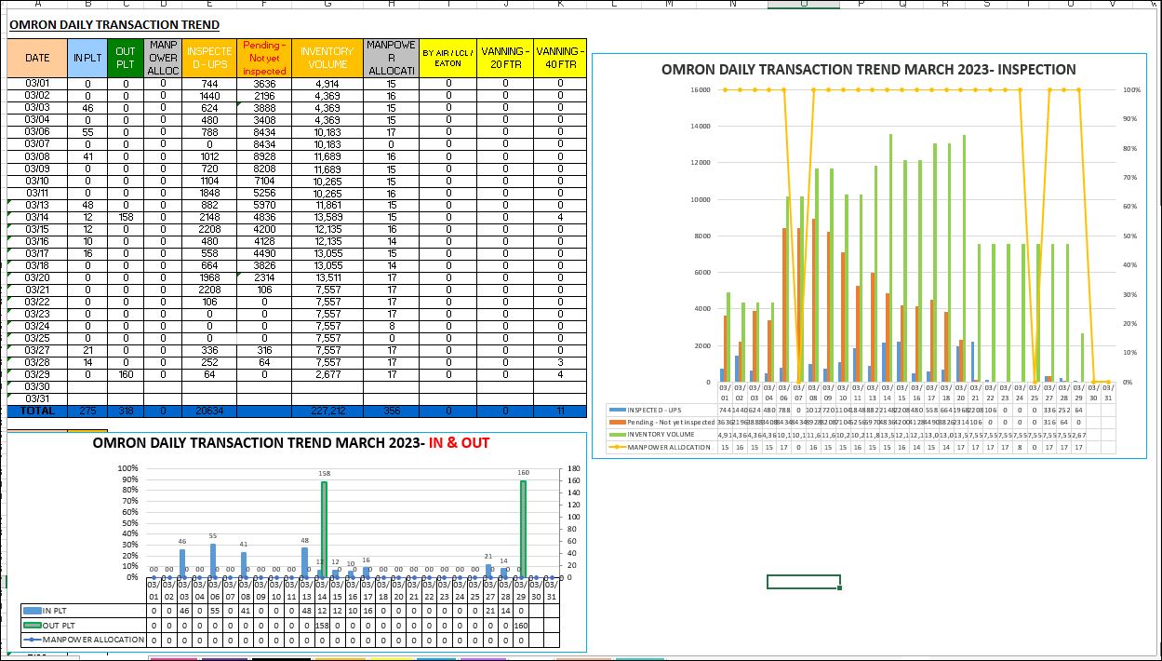Select the IN PLT header cell

tap(87, 58)
